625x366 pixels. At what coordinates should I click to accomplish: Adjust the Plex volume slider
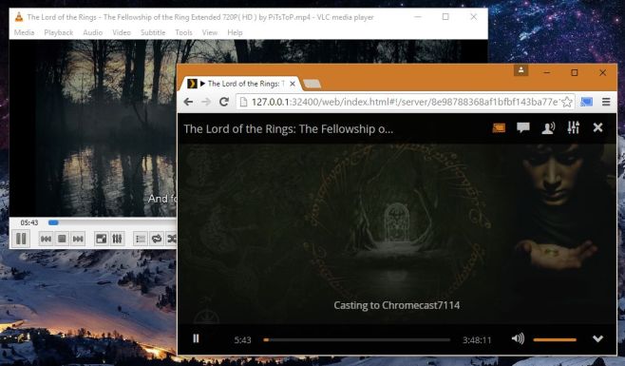click(x=555, y=339)
